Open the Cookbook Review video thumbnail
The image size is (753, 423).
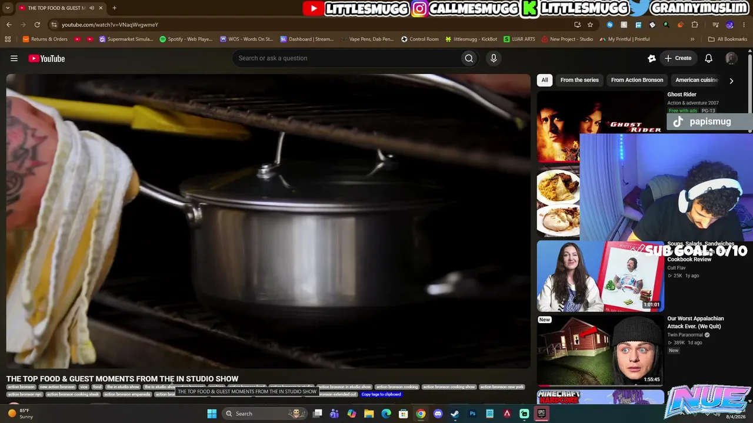point(600,276)
